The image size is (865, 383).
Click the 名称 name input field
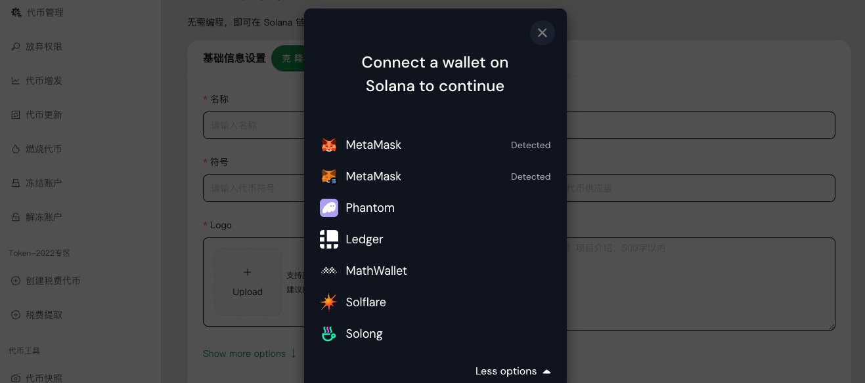point(253,125)
